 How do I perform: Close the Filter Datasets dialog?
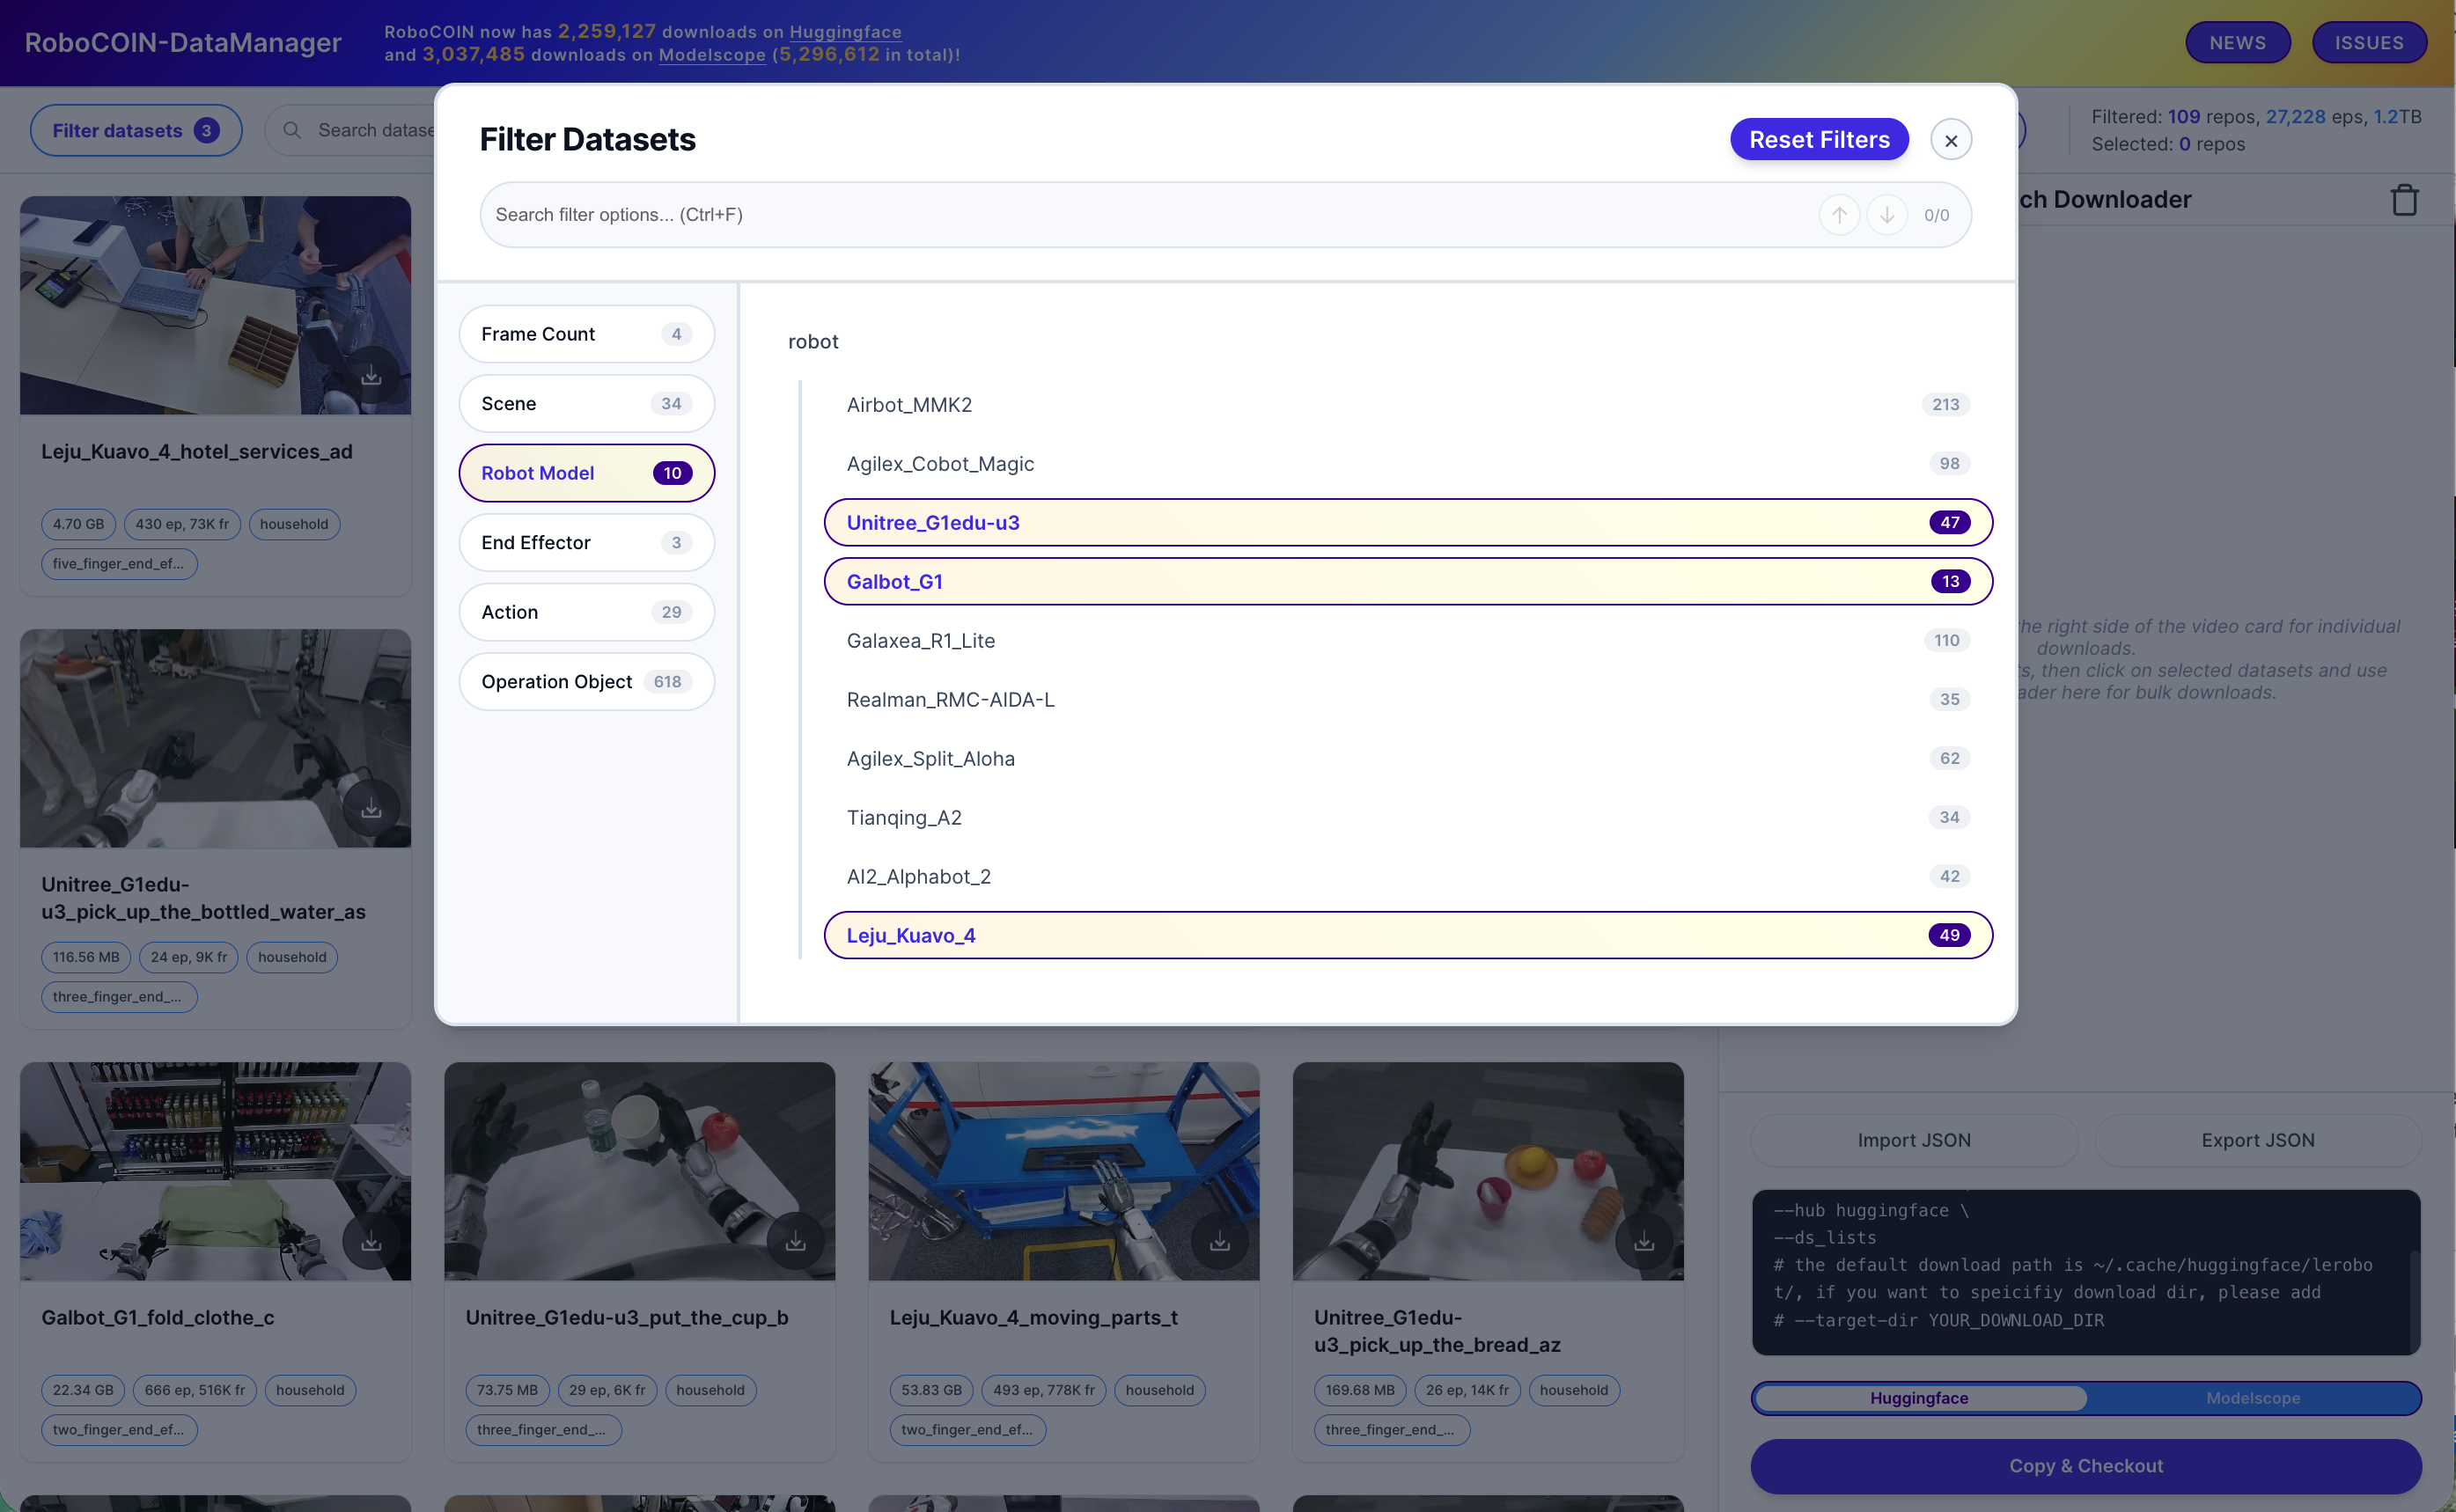pos(1950,140)
